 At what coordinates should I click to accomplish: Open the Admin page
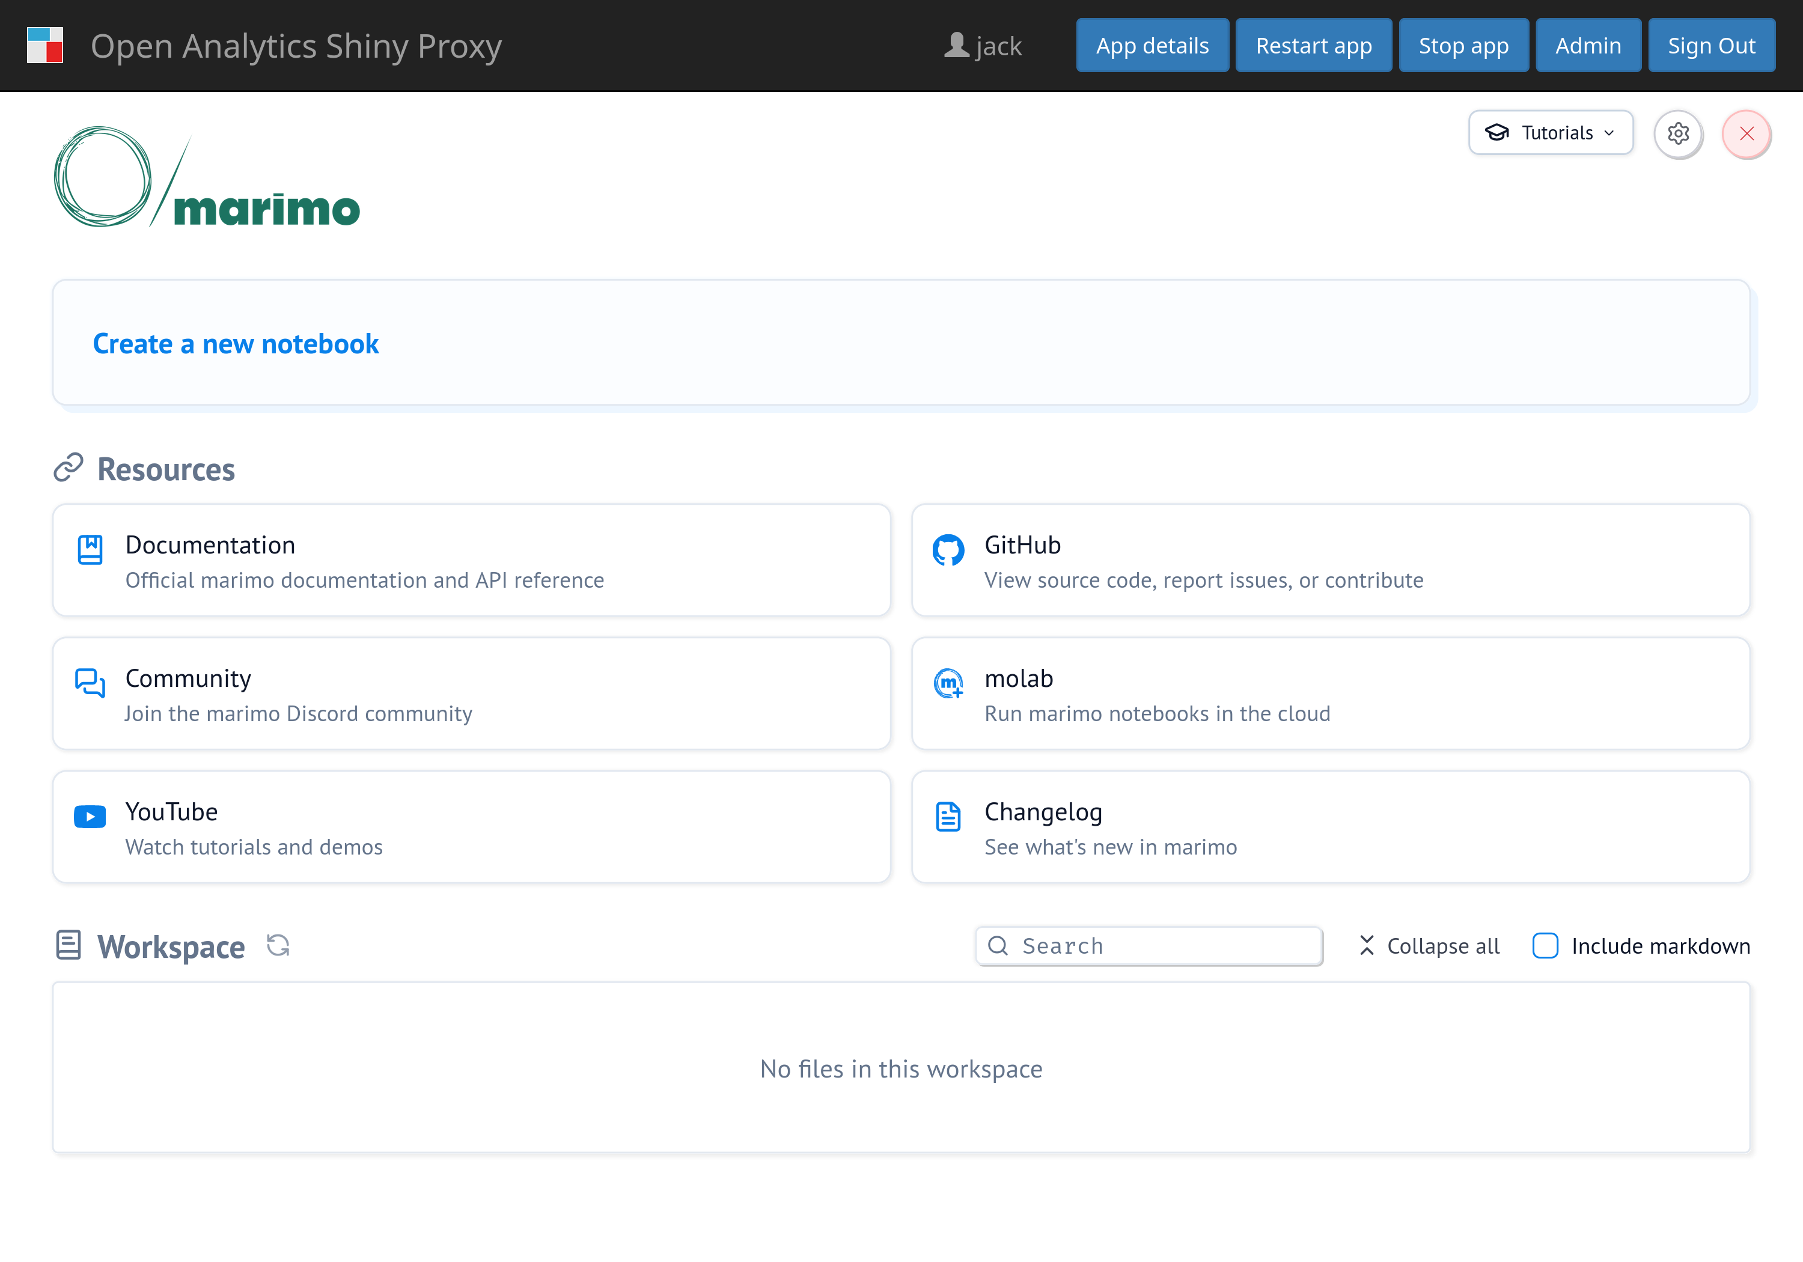point(1588,46)
